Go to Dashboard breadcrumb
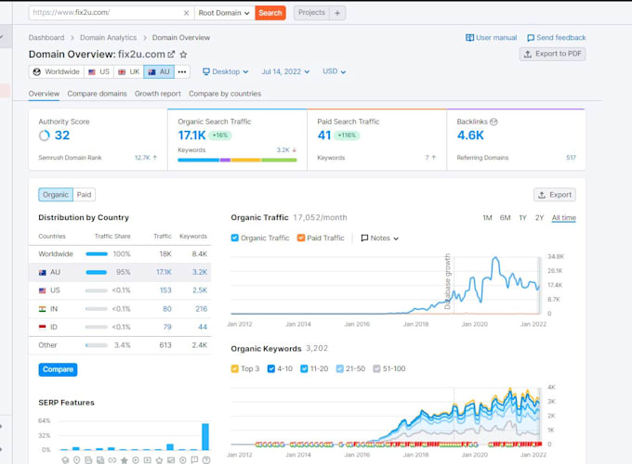Viewport: 632px width, 464px height. click(x=46, y=38)
